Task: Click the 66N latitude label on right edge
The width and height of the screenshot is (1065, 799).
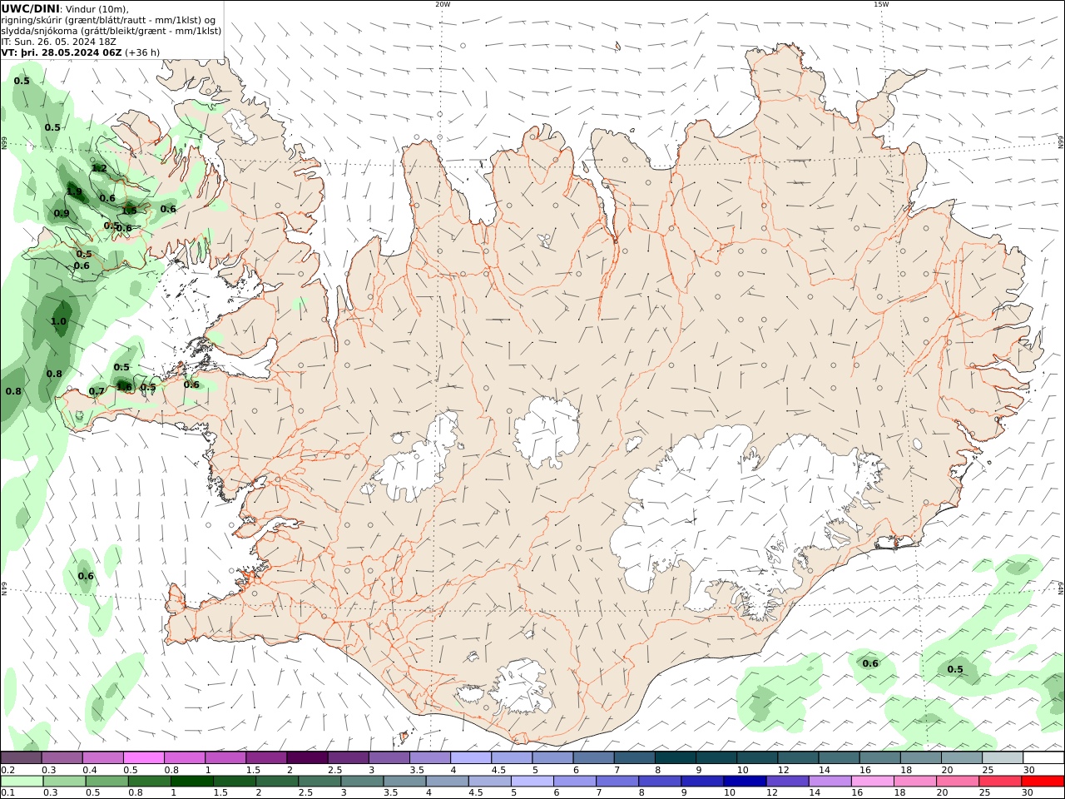Action: click(x=1060, y=143)
